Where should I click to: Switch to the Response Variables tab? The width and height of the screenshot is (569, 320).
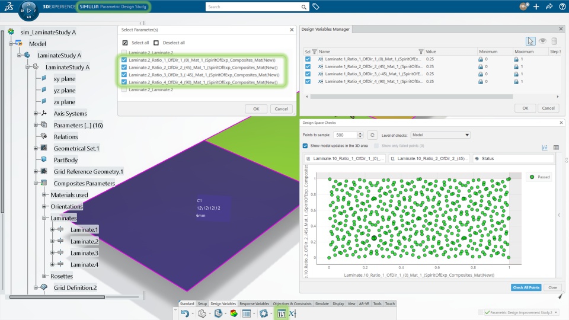pos(254,303)
